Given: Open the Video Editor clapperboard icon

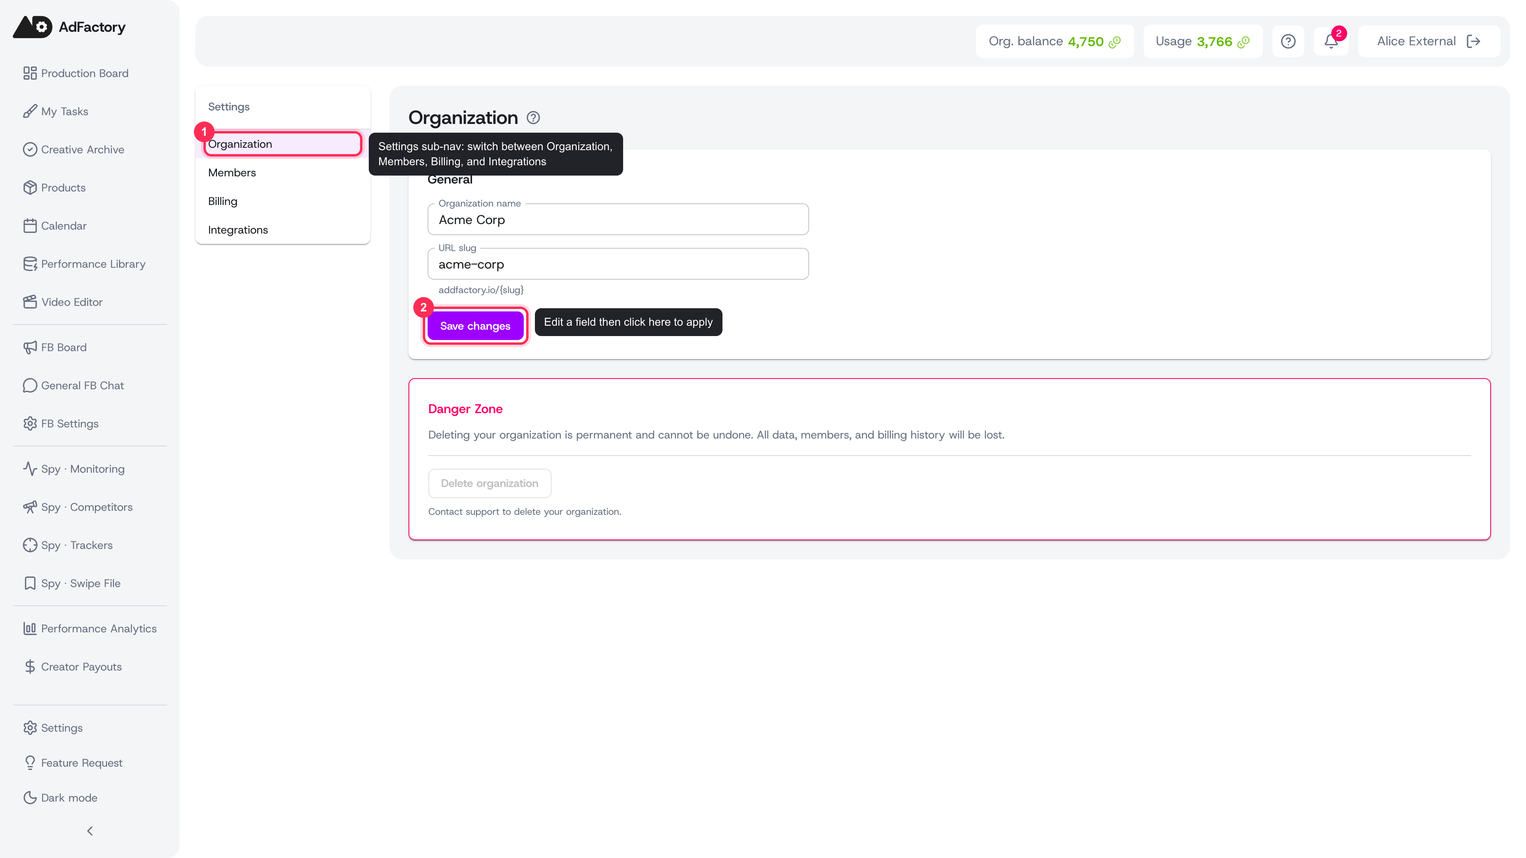Looking at the screenshot, I should pos(30,302).
